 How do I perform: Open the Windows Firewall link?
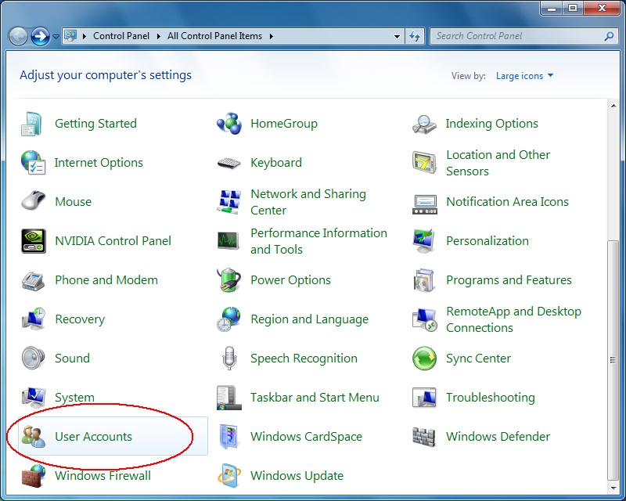pos(103,475)
